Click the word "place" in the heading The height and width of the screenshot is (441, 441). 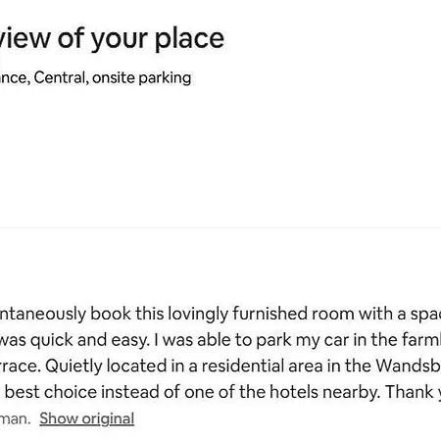click(189, 39)
